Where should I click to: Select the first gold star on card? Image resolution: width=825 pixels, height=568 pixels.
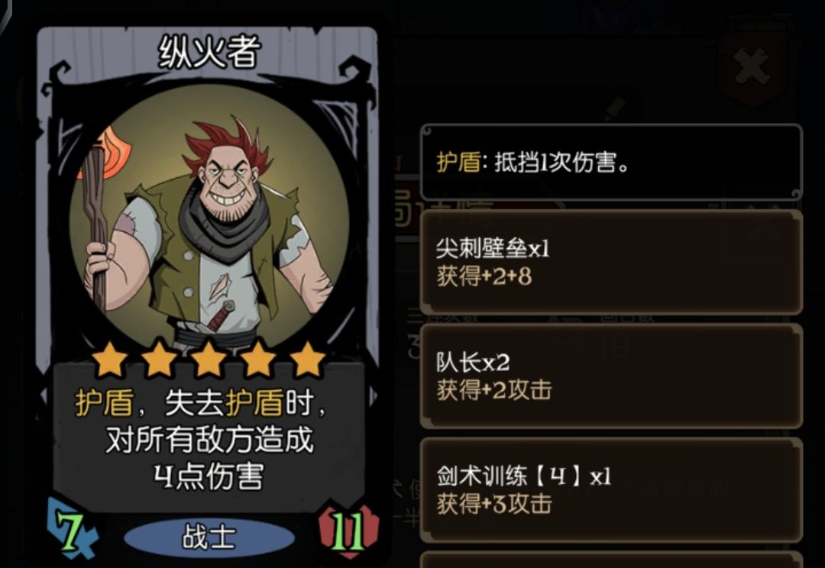[110, 360]
